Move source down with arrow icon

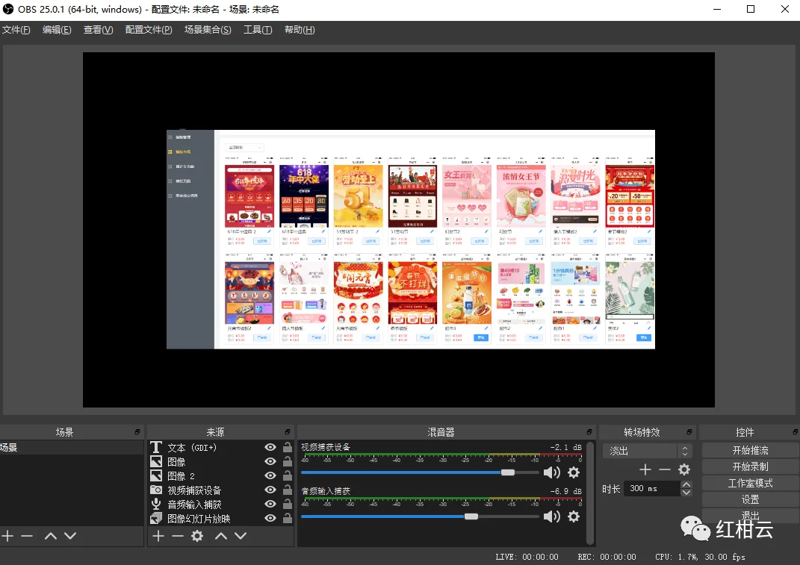tap(241, 536)
